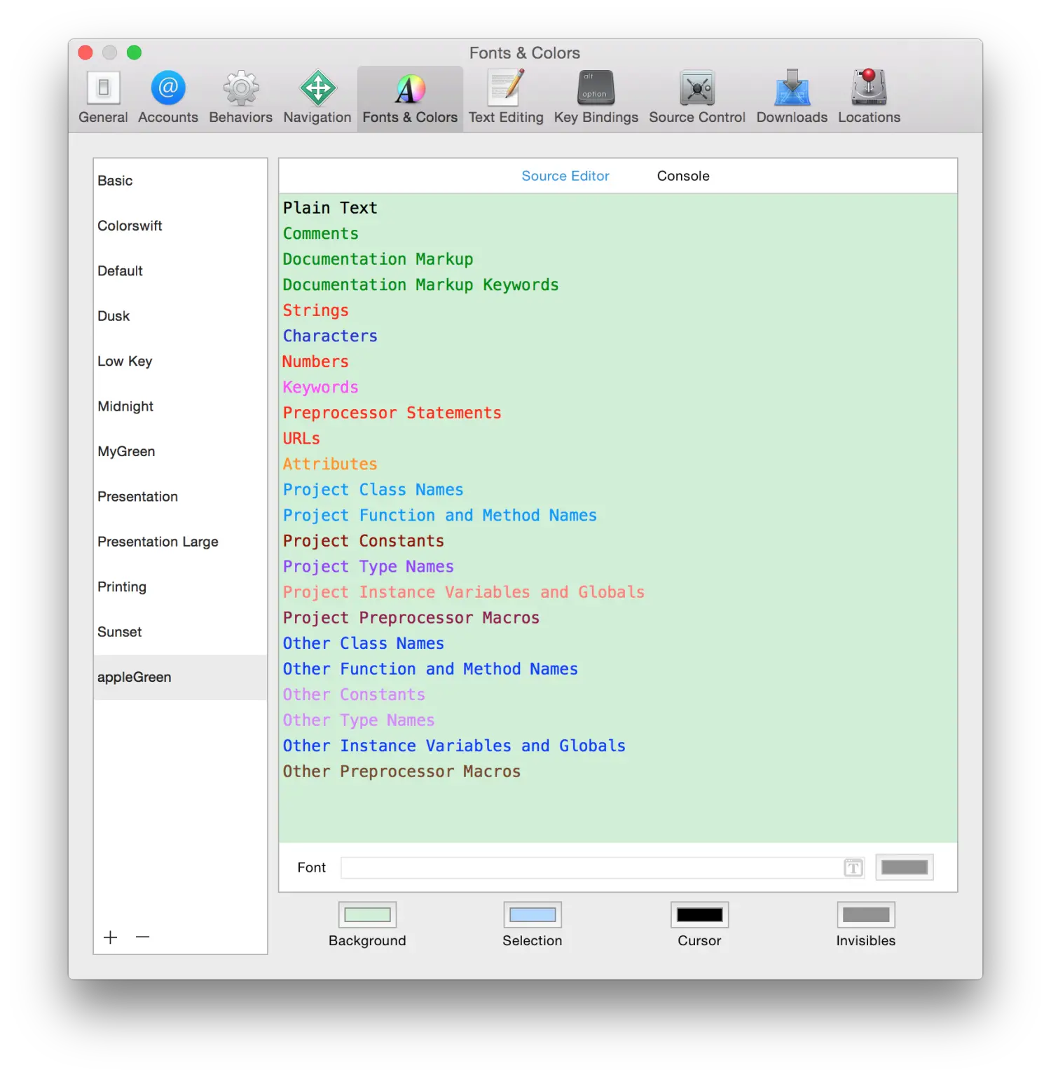Select the Project Constants row

[x=618, y=541]
